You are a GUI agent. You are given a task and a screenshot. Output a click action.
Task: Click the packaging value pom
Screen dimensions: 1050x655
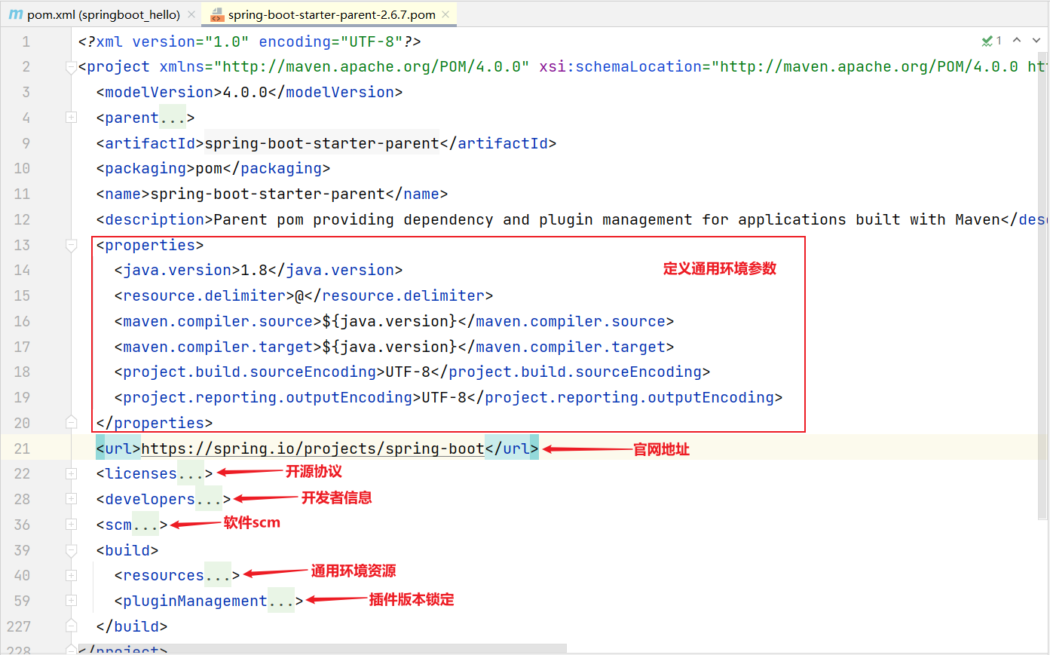(209, 168)
